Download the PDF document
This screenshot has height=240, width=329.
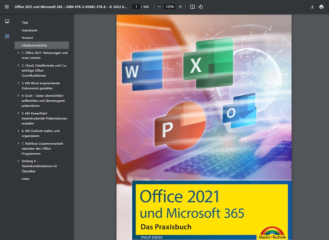pyautogui.click(x=312, y=7)
